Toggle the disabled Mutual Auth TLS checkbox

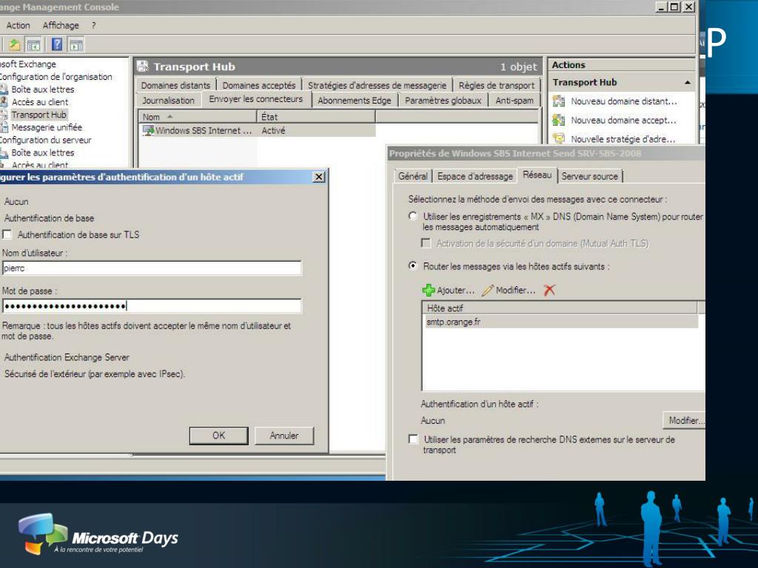tap(426, 243)
